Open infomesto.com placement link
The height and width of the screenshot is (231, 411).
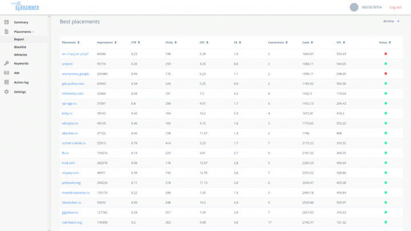pos(72,93)
